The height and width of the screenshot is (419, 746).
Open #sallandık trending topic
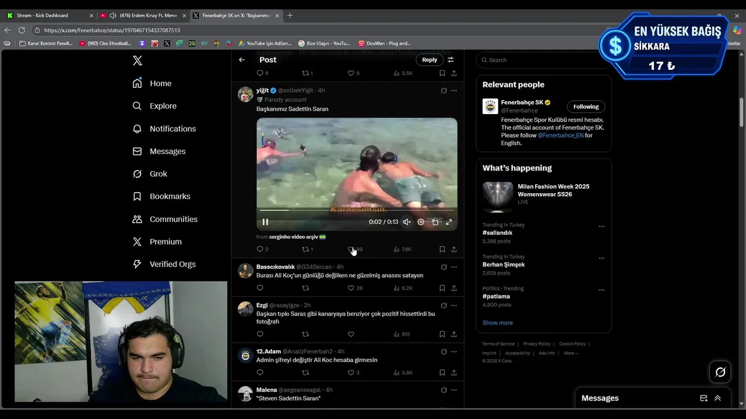coord(497,233)
